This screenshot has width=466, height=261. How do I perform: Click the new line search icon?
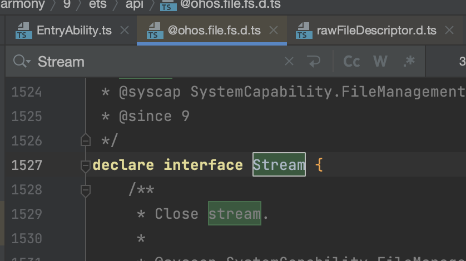(x=314, y=62)
